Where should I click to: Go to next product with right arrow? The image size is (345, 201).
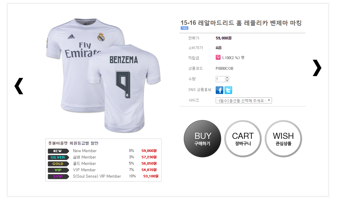coord(317,68)
